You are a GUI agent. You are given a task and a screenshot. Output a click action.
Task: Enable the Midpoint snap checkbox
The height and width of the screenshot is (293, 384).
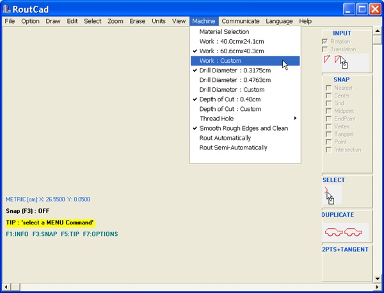tap(329, 111)
